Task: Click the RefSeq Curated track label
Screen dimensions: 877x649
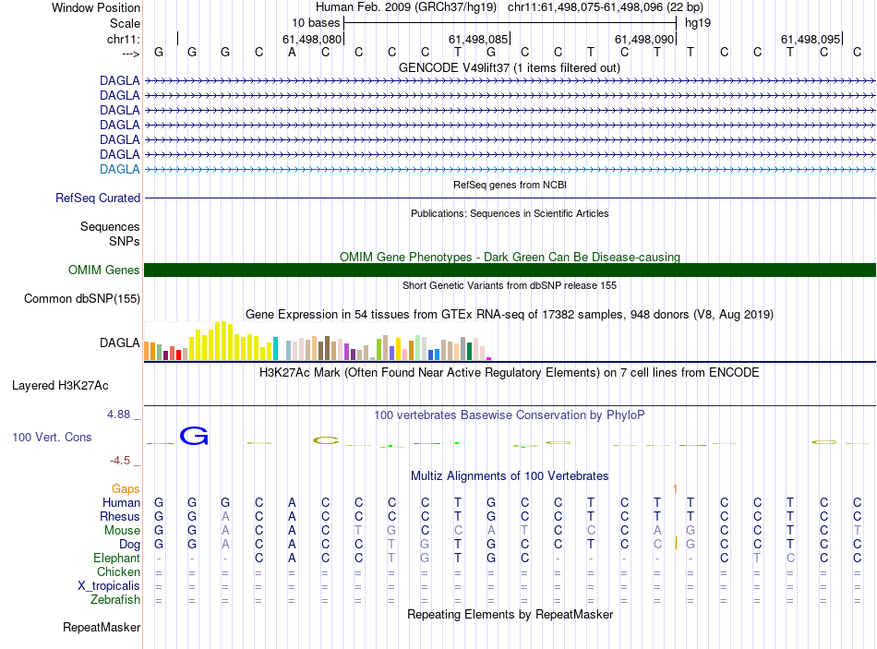Action: point(98,198)
